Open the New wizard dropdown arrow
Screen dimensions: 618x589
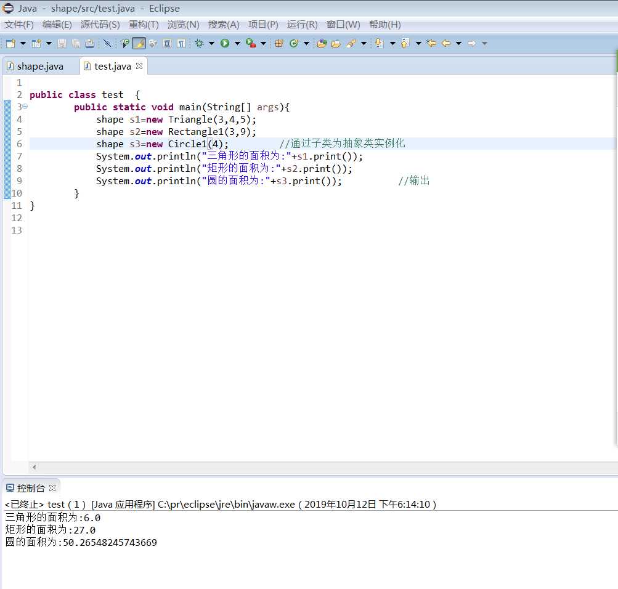point(23,43)
